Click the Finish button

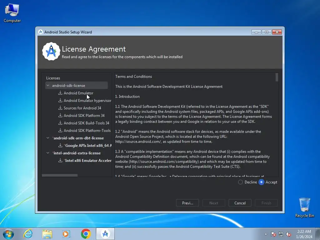[266, 203]
